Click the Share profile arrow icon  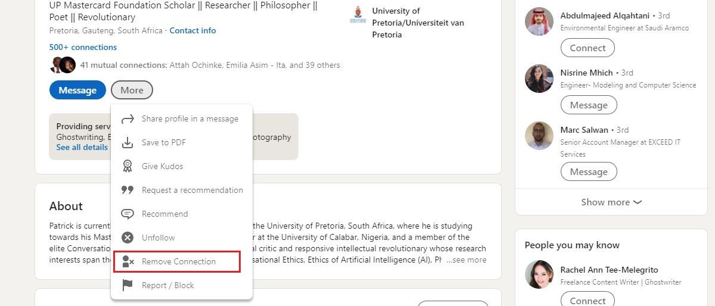(x=128, y=119)
